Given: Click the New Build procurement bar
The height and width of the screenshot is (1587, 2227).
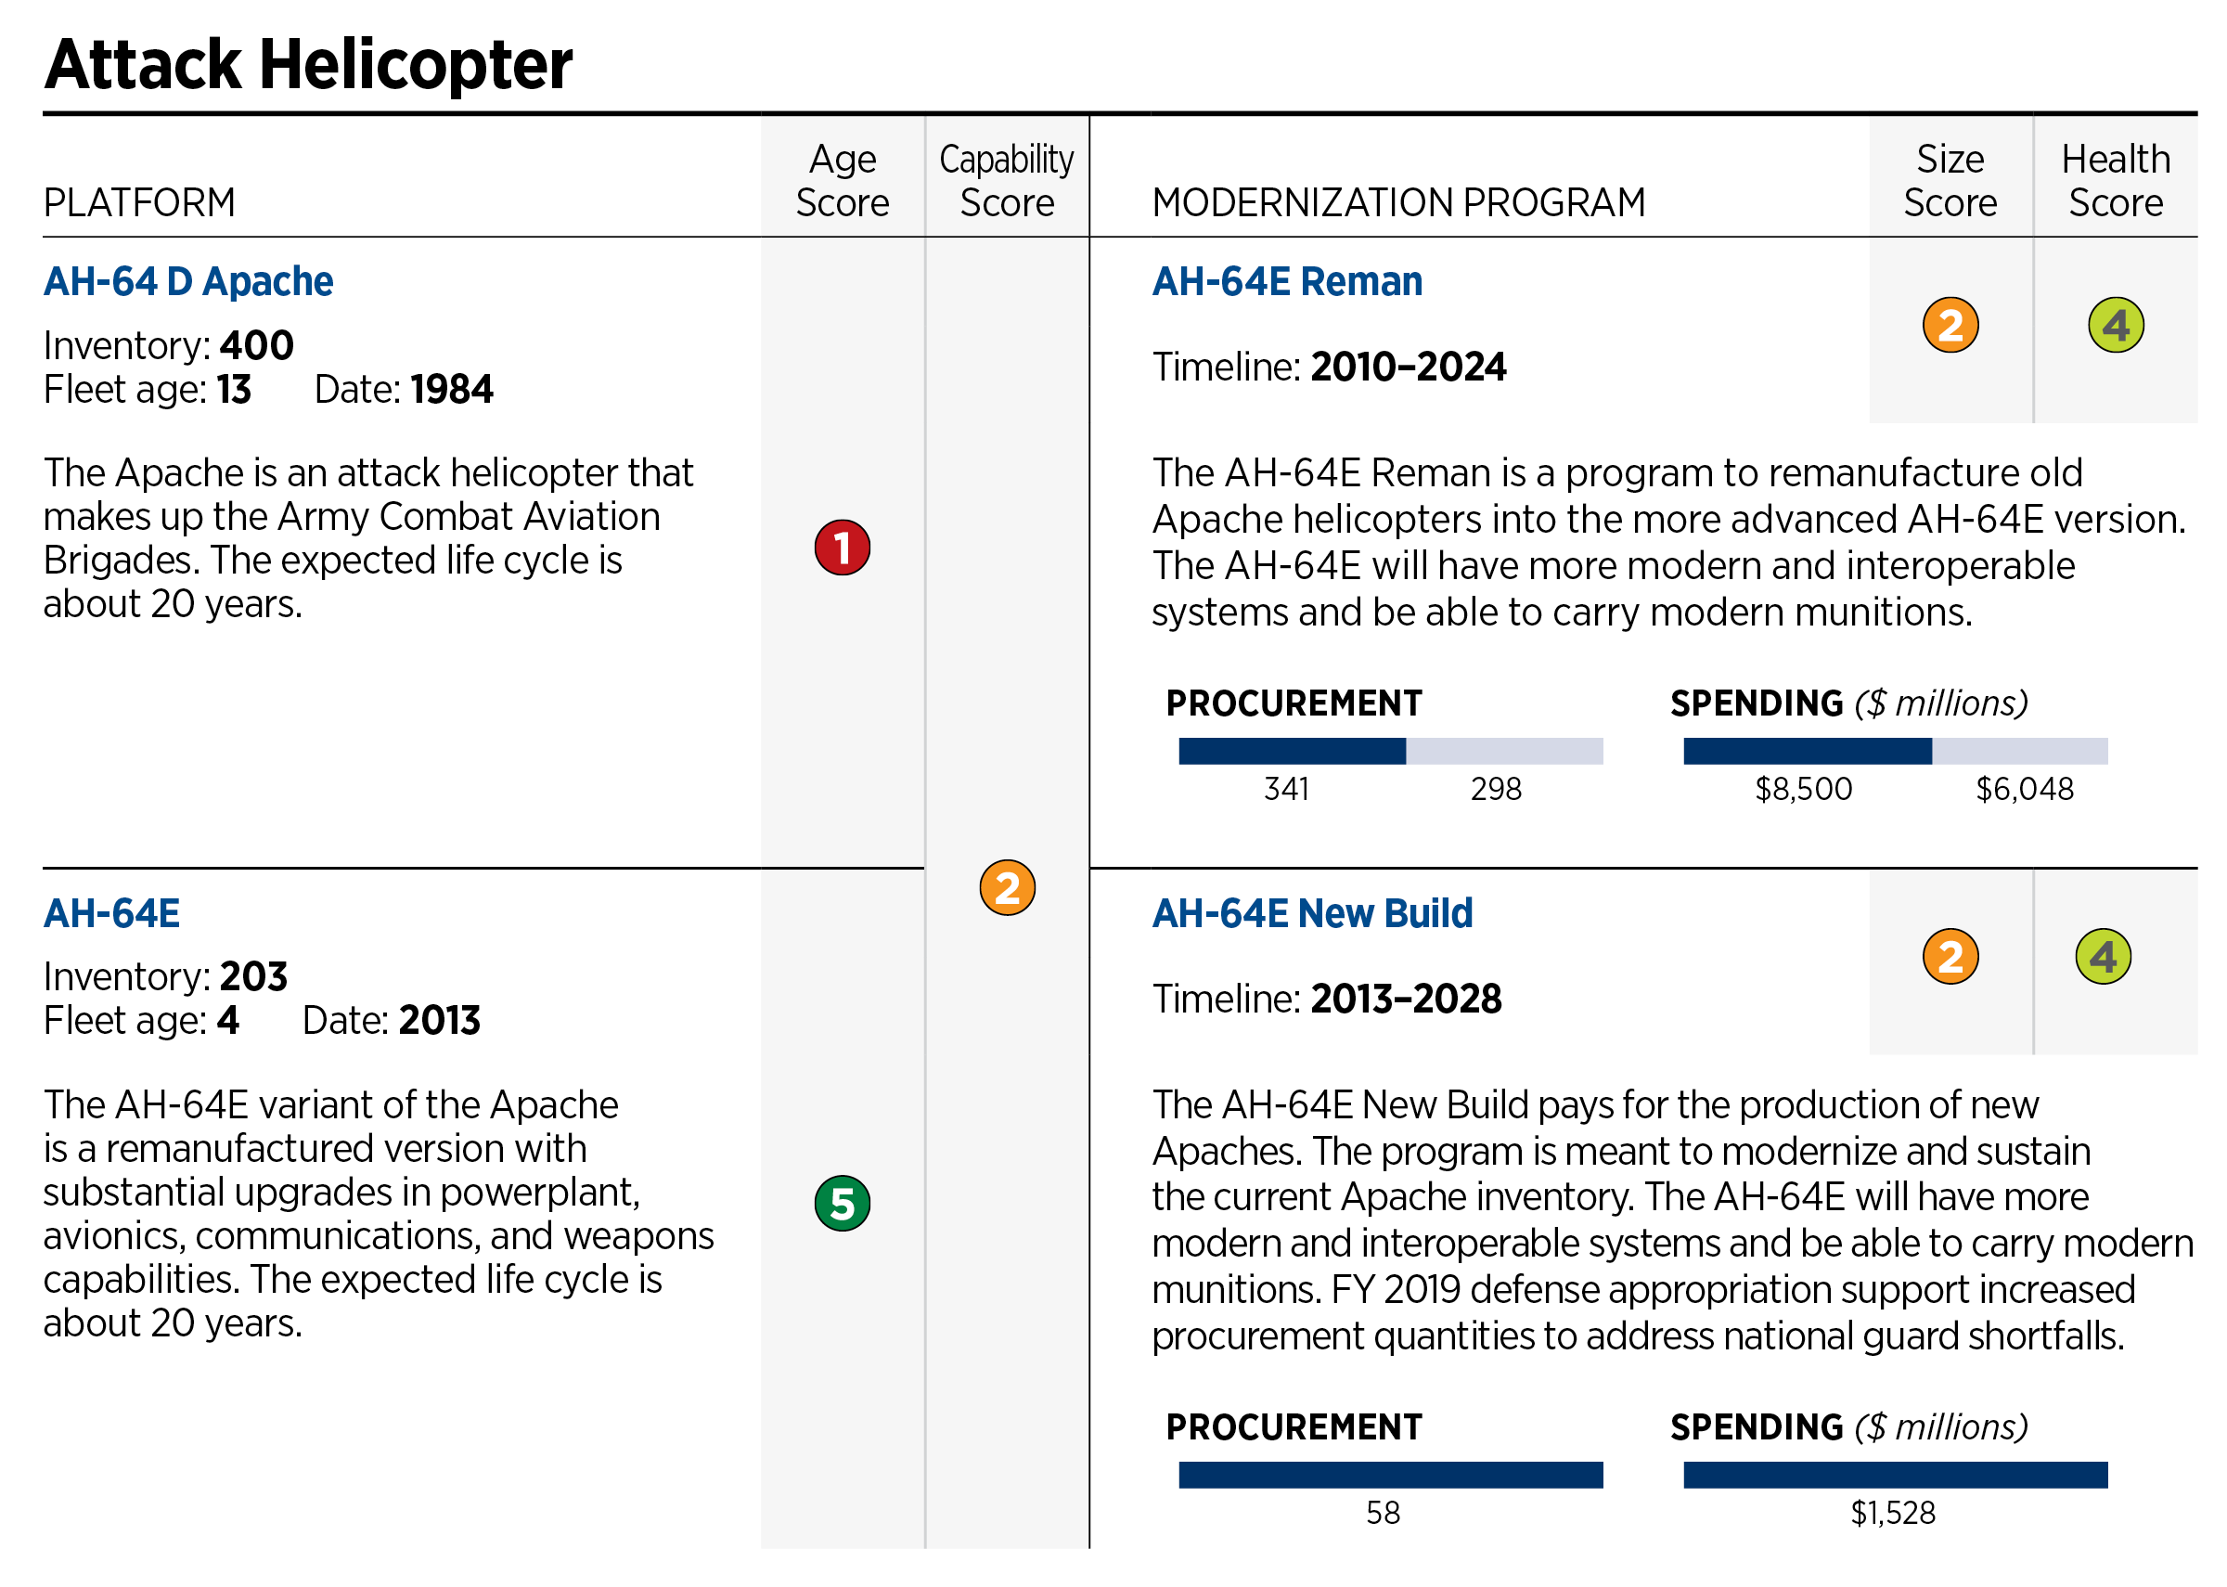Looking at the screenshot, I should coord(1390,1475).
